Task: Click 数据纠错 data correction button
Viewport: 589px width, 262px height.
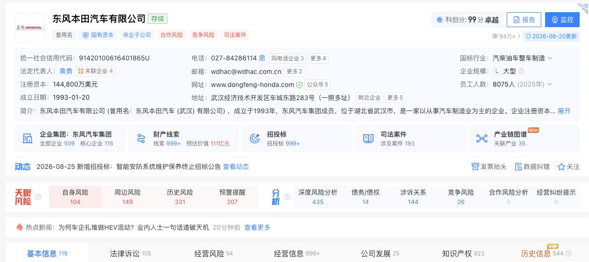Action: tap(532, 167)
